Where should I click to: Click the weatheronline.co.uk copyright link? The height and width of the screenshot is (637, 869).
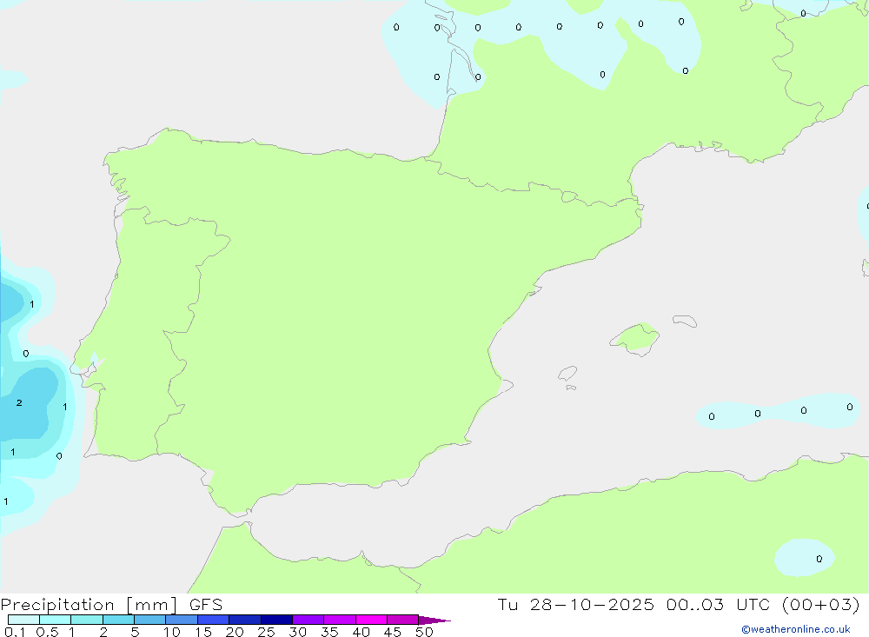point(796,629)
